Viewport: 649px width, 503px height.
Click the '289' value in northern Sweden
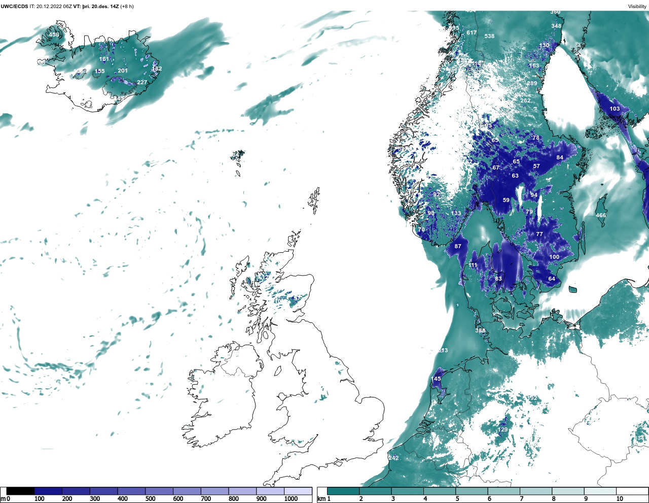click(x=532, y=83)
